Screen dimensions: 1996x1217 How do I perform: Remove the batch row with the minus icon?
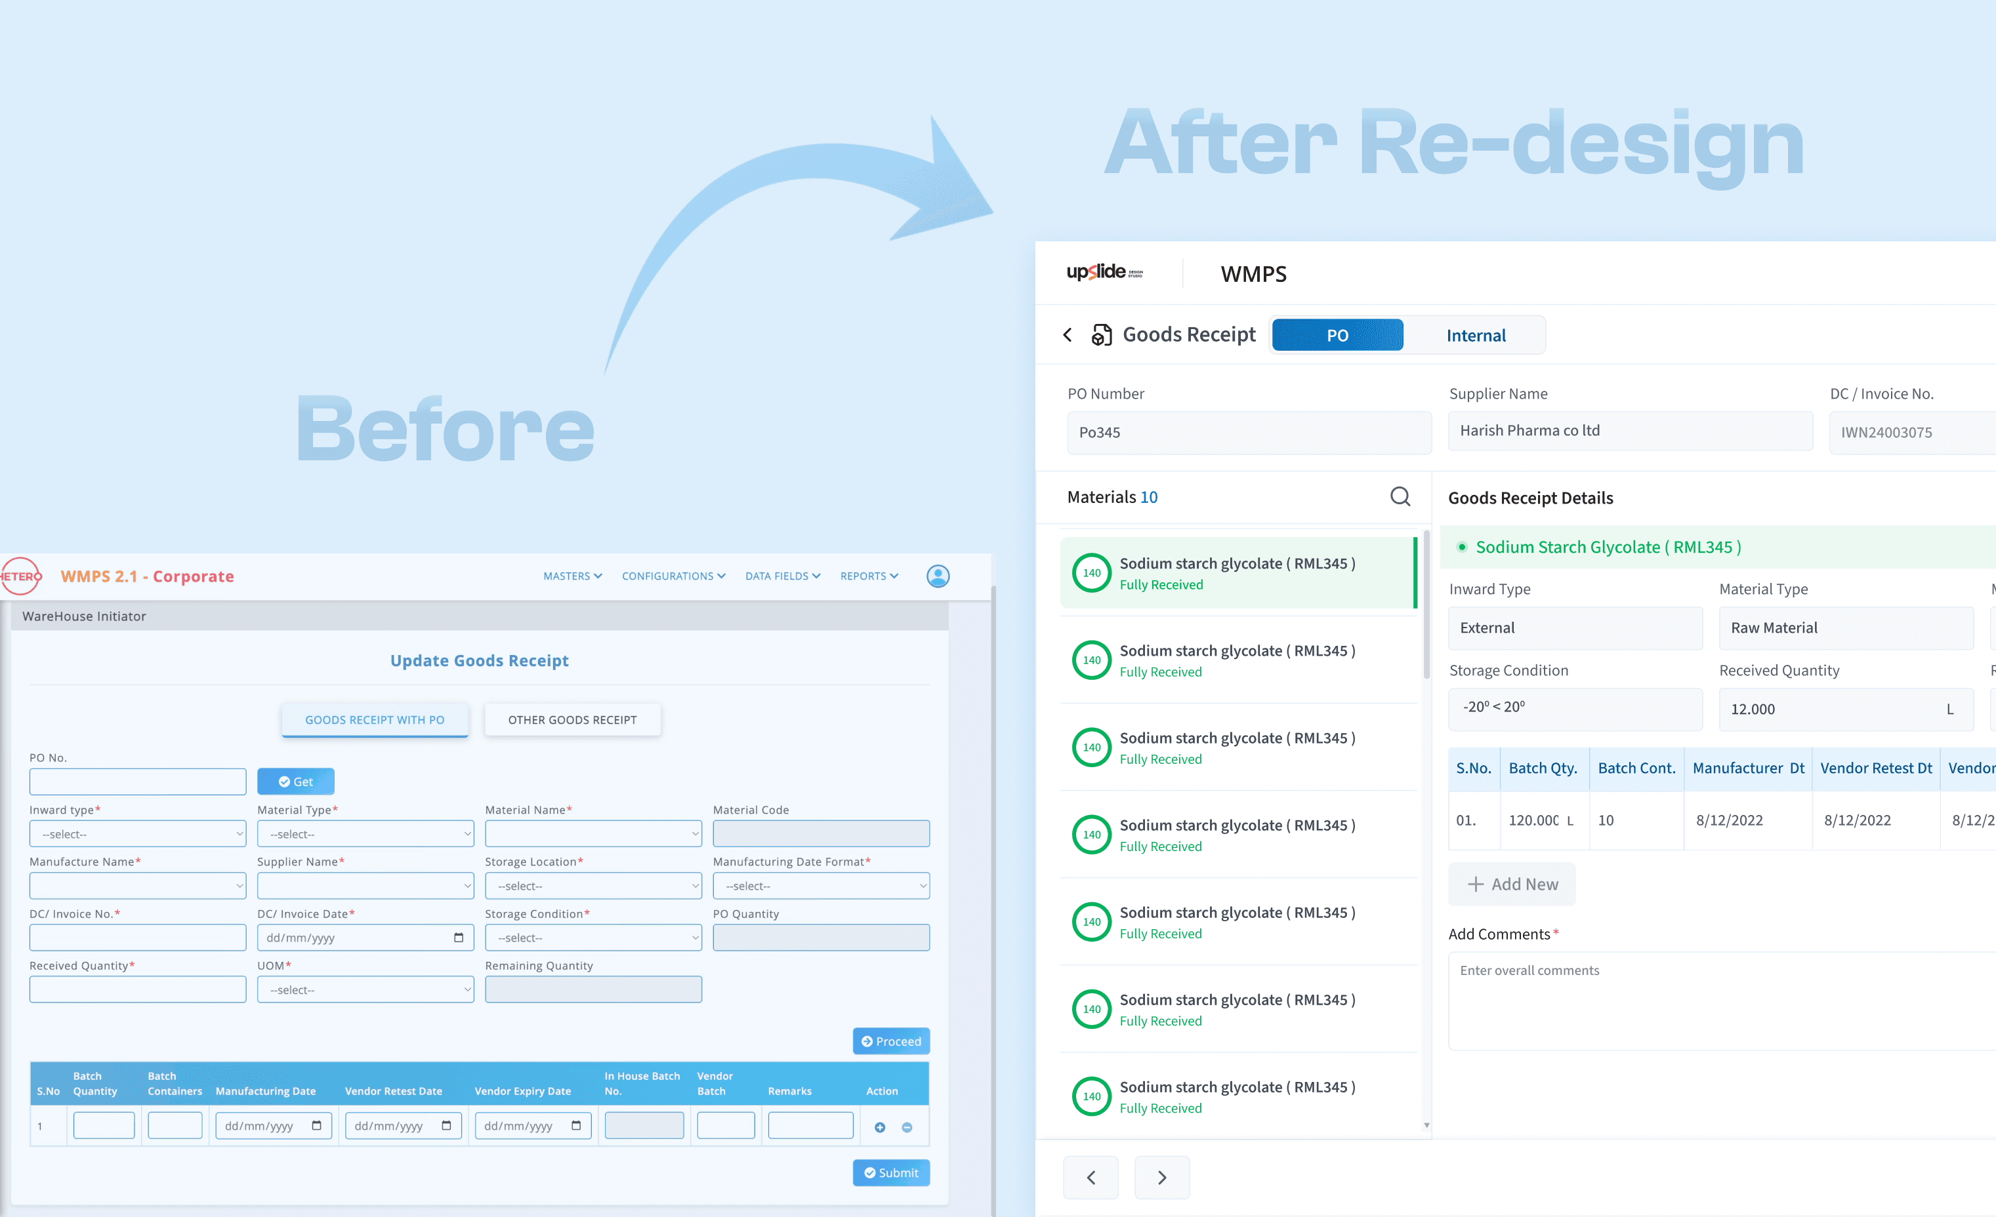click(x=906, y=1127)
